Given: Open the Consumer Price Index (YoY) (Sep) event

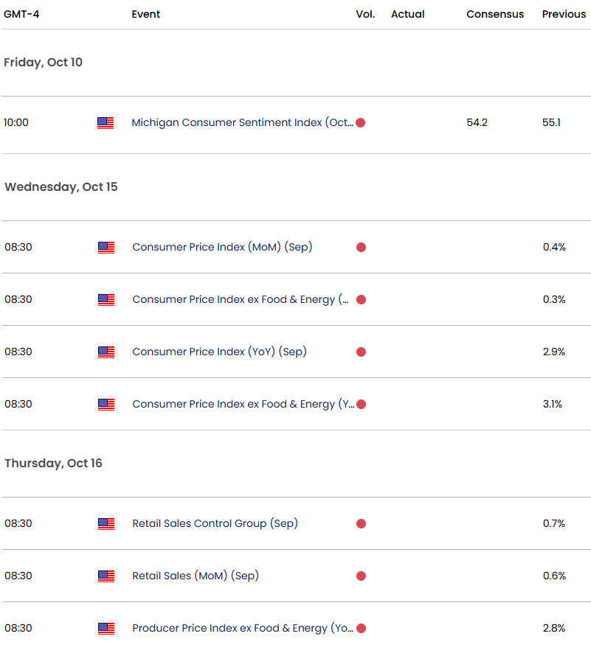Looking at the screenshot, I should pos(219,352).
